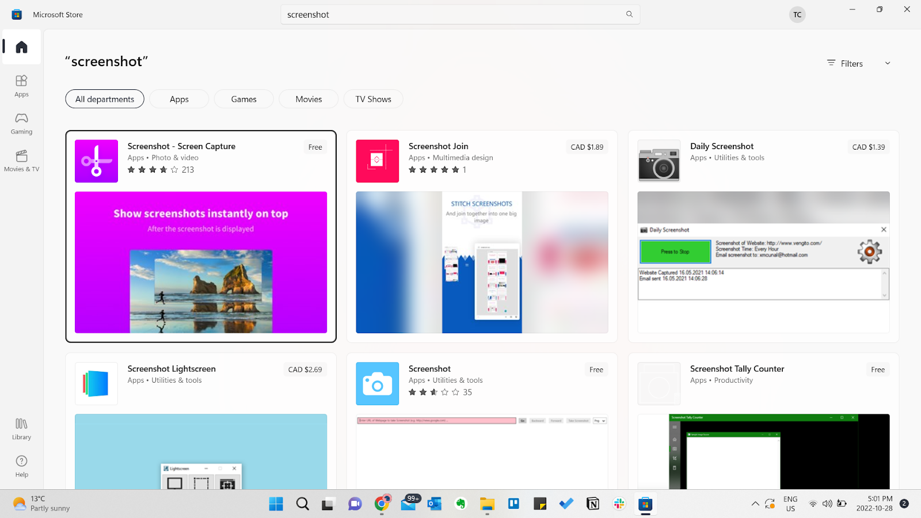The image size is (921, 518).
Task: Click into the search field containing "screenshot"
Action: [x=460, y=14]
